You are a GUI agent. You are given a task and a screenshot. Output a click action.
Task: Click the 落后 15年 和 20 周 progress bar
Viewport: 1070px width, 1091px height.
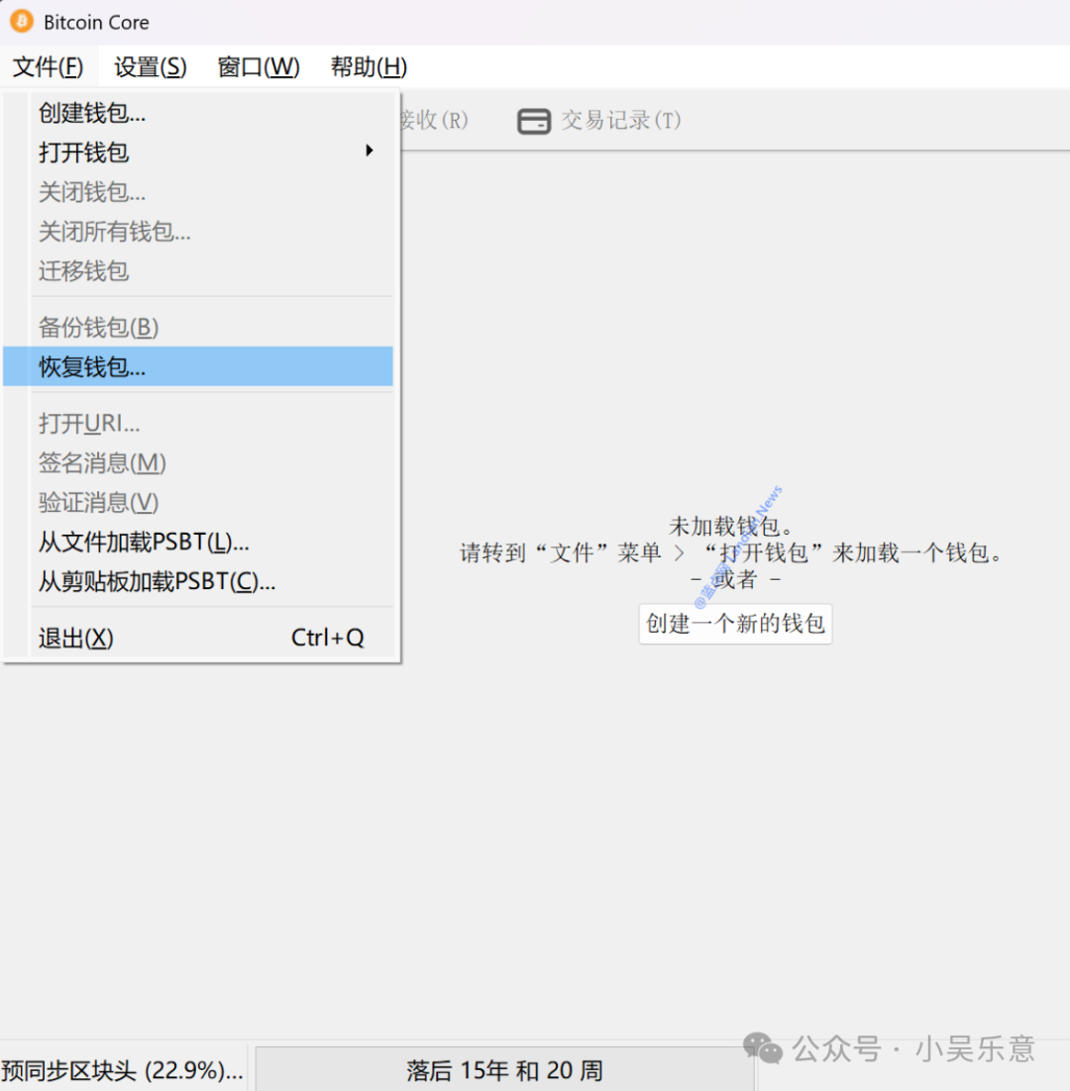point(504,1069)
